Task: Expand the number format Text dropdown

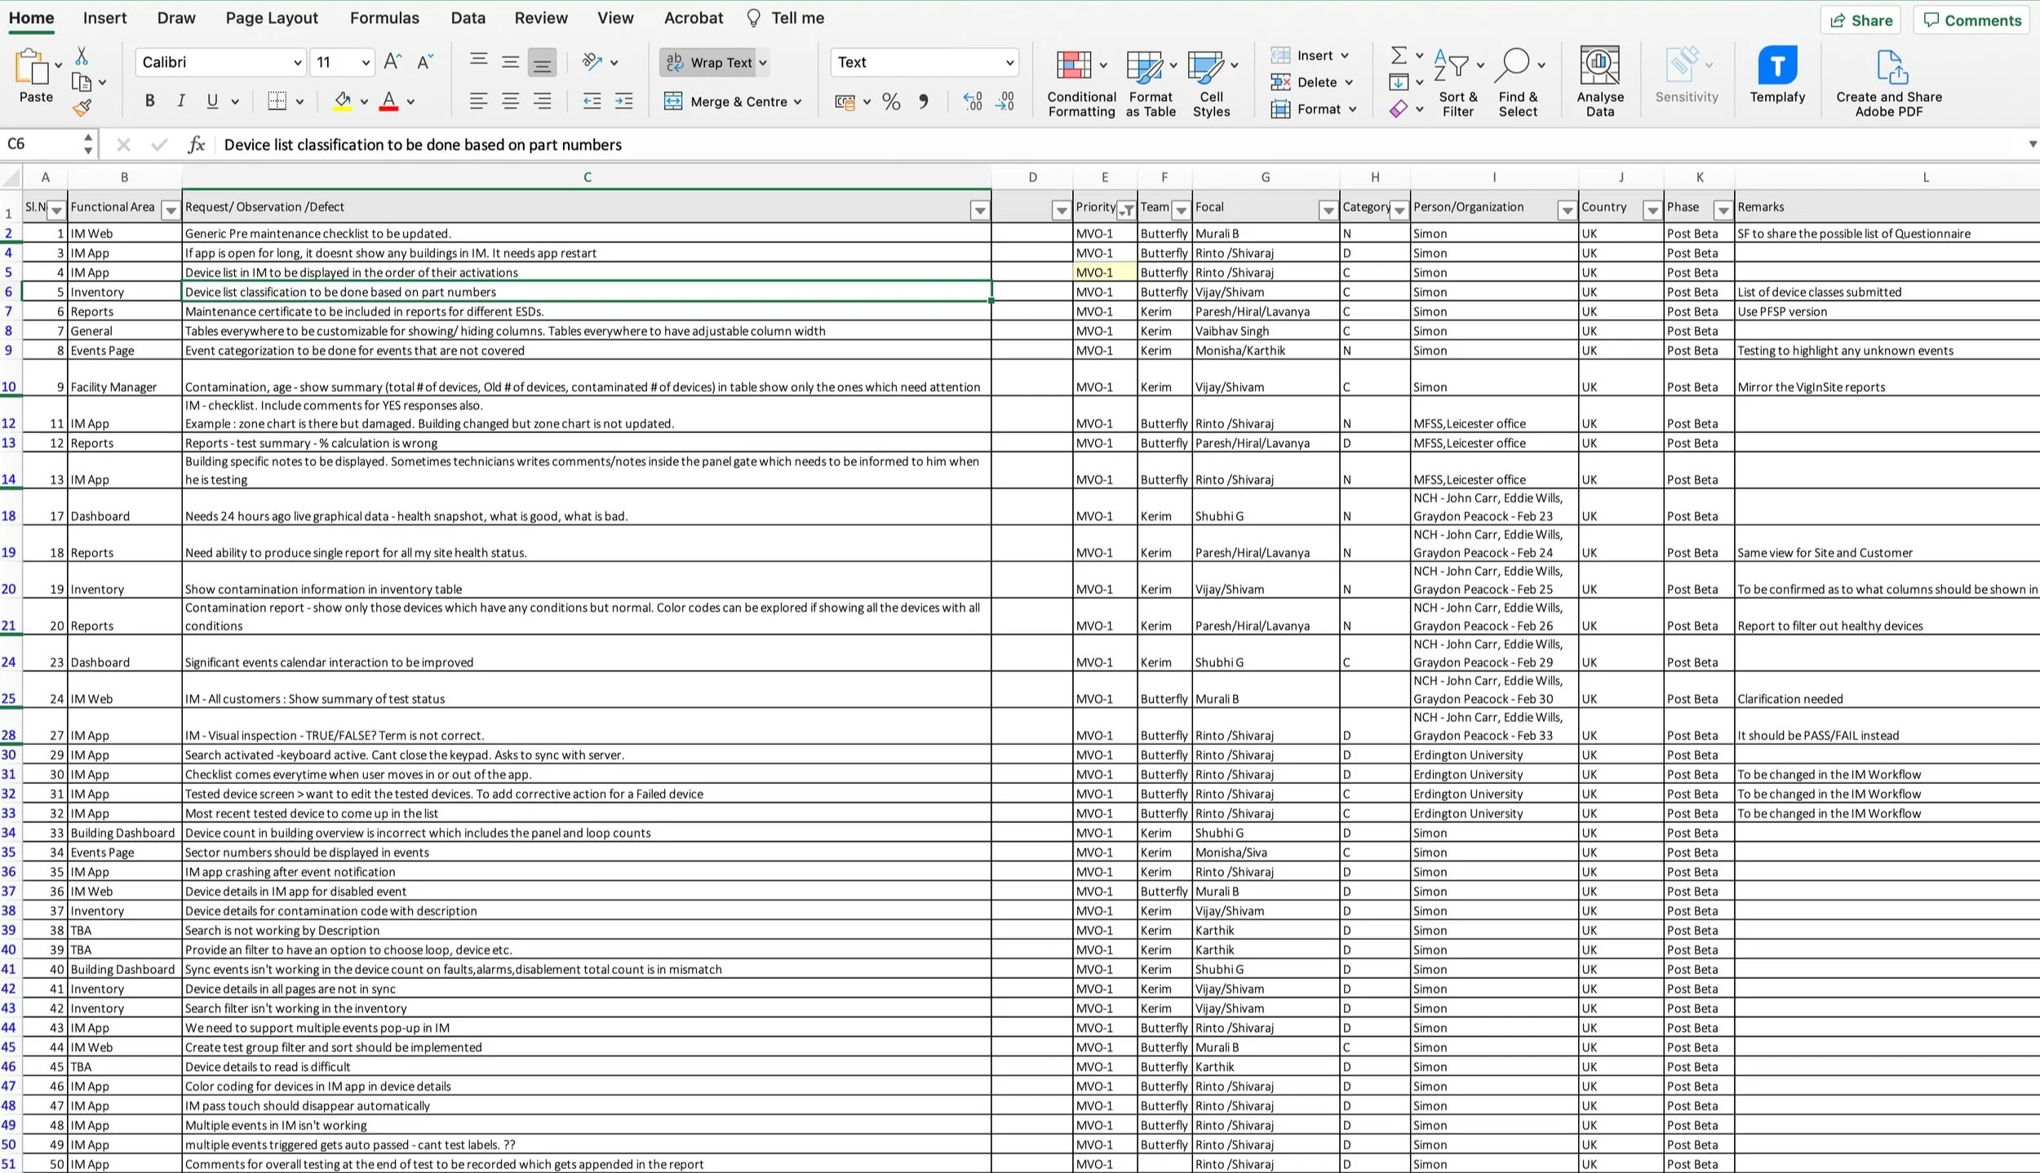Action: pos(1009,63)
